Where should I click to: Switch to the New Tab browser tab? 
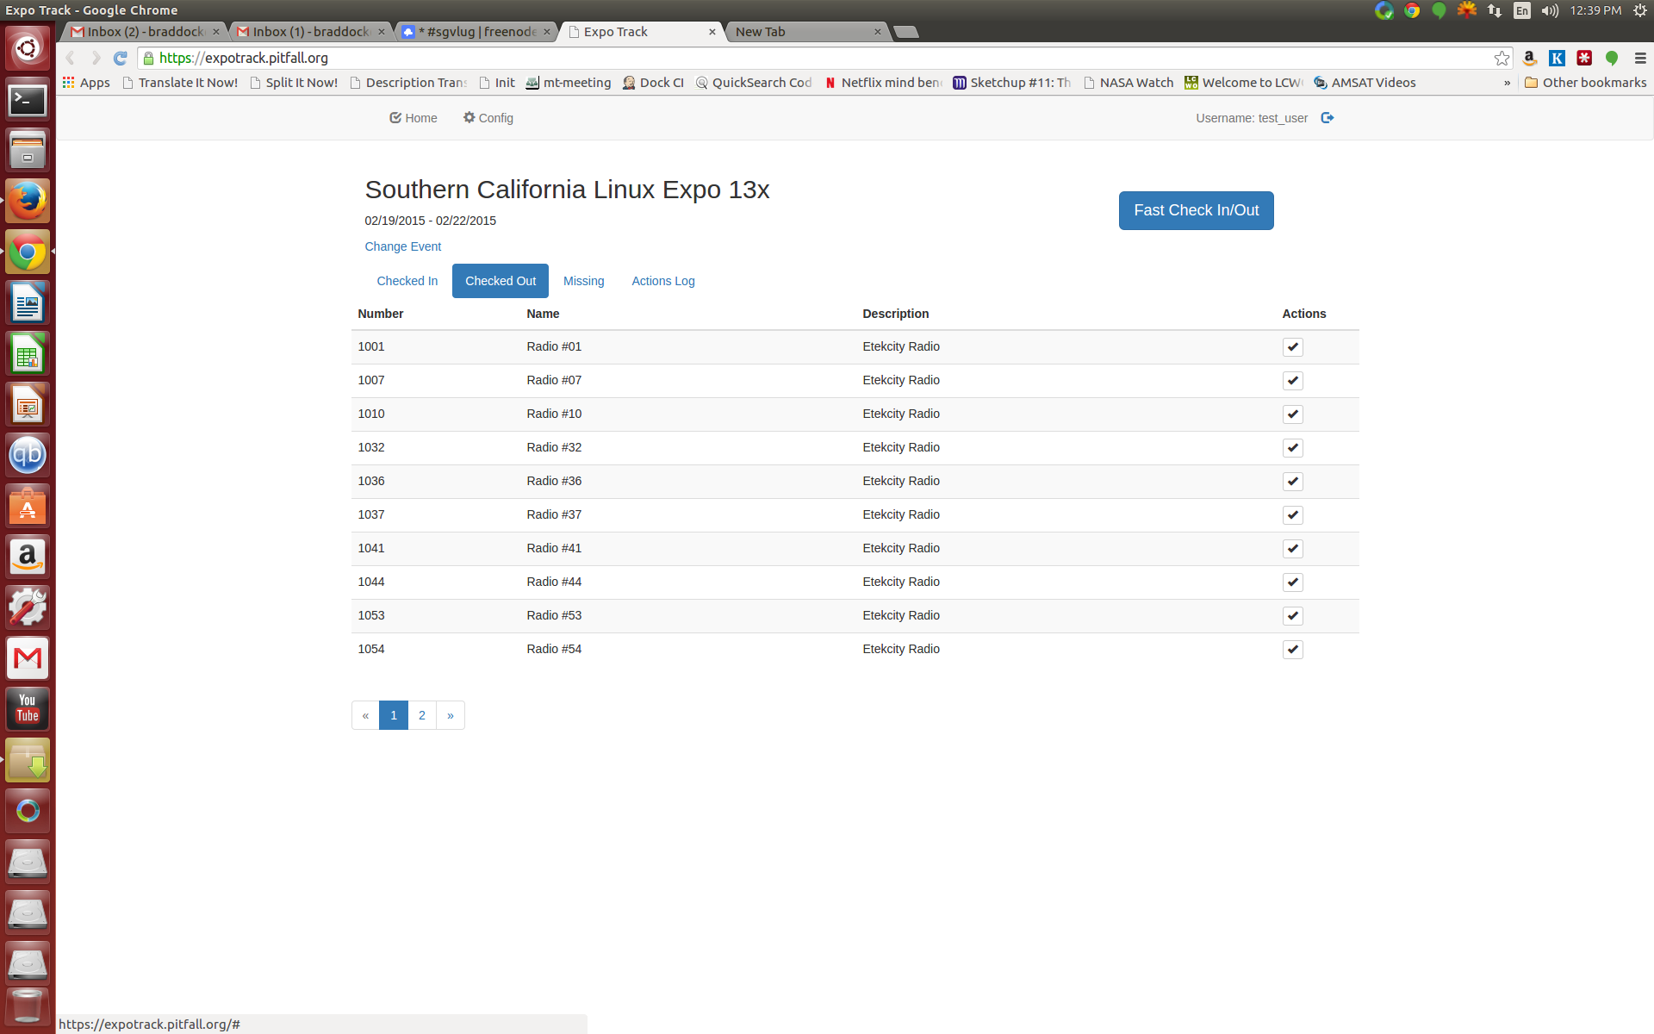tap(805, 32)
